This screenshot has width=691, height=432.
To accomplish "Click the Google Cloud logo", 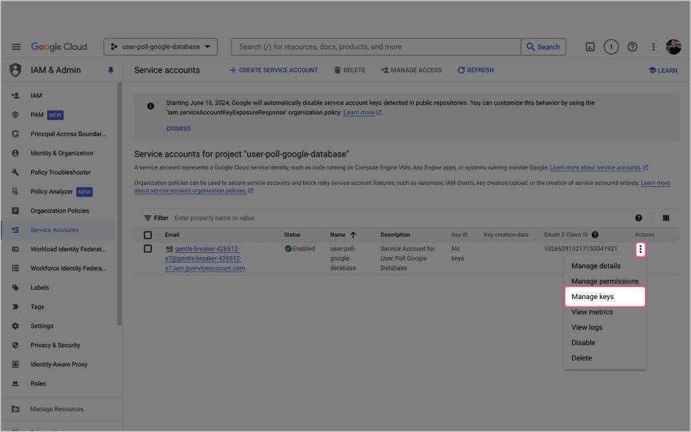I will pyautogui.click(x=59, y=47).
